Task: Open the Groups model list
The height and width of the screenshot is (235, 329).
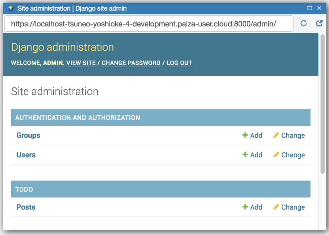Action: tap(28, 136)
